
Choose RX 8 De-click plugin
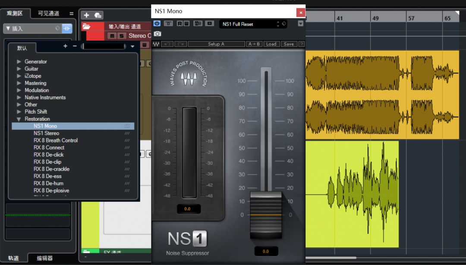pos(73,154)
